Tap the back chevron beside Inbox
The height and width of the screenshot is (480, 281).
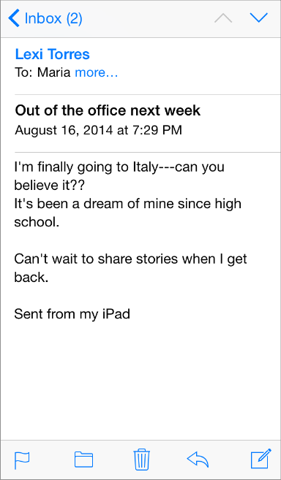14,18
